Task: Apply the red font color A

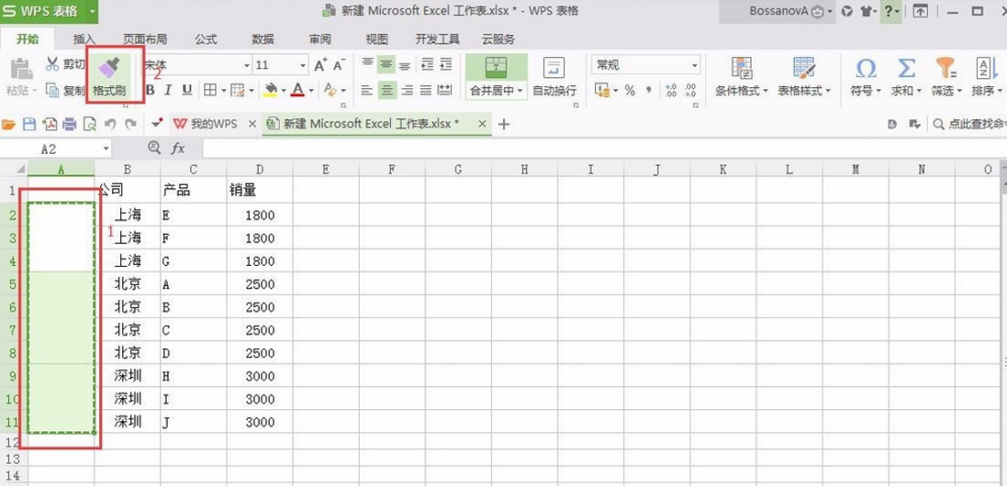Action: tap(297, 91)
